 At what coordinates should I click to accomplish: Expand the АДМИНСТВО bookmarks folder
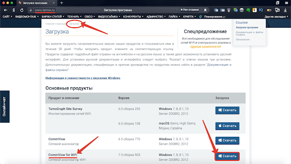(x=156, y=16)
